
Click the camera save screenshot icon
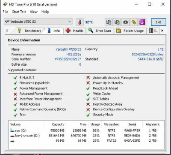tap(126, 22)
